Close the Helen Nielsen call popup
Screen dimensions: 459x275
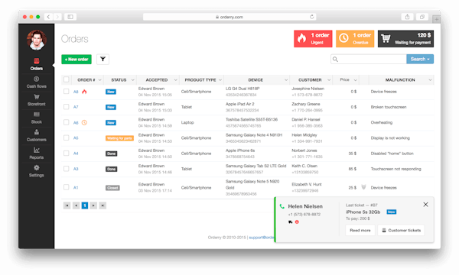(425, 205)
